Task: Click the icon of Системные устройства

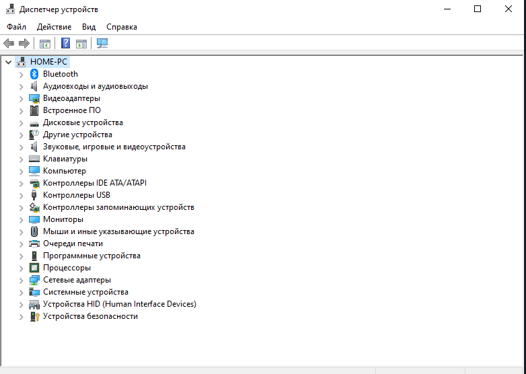Action: pyautogui.click(x=34, y=292)
